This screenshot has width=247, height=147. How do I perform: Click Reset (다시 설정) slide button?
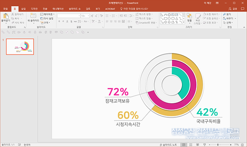tap(47, 18)
